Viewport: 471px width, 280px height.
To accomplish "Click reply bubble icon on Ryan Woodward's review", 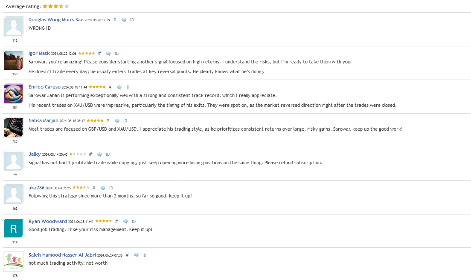I will (125, 222).
